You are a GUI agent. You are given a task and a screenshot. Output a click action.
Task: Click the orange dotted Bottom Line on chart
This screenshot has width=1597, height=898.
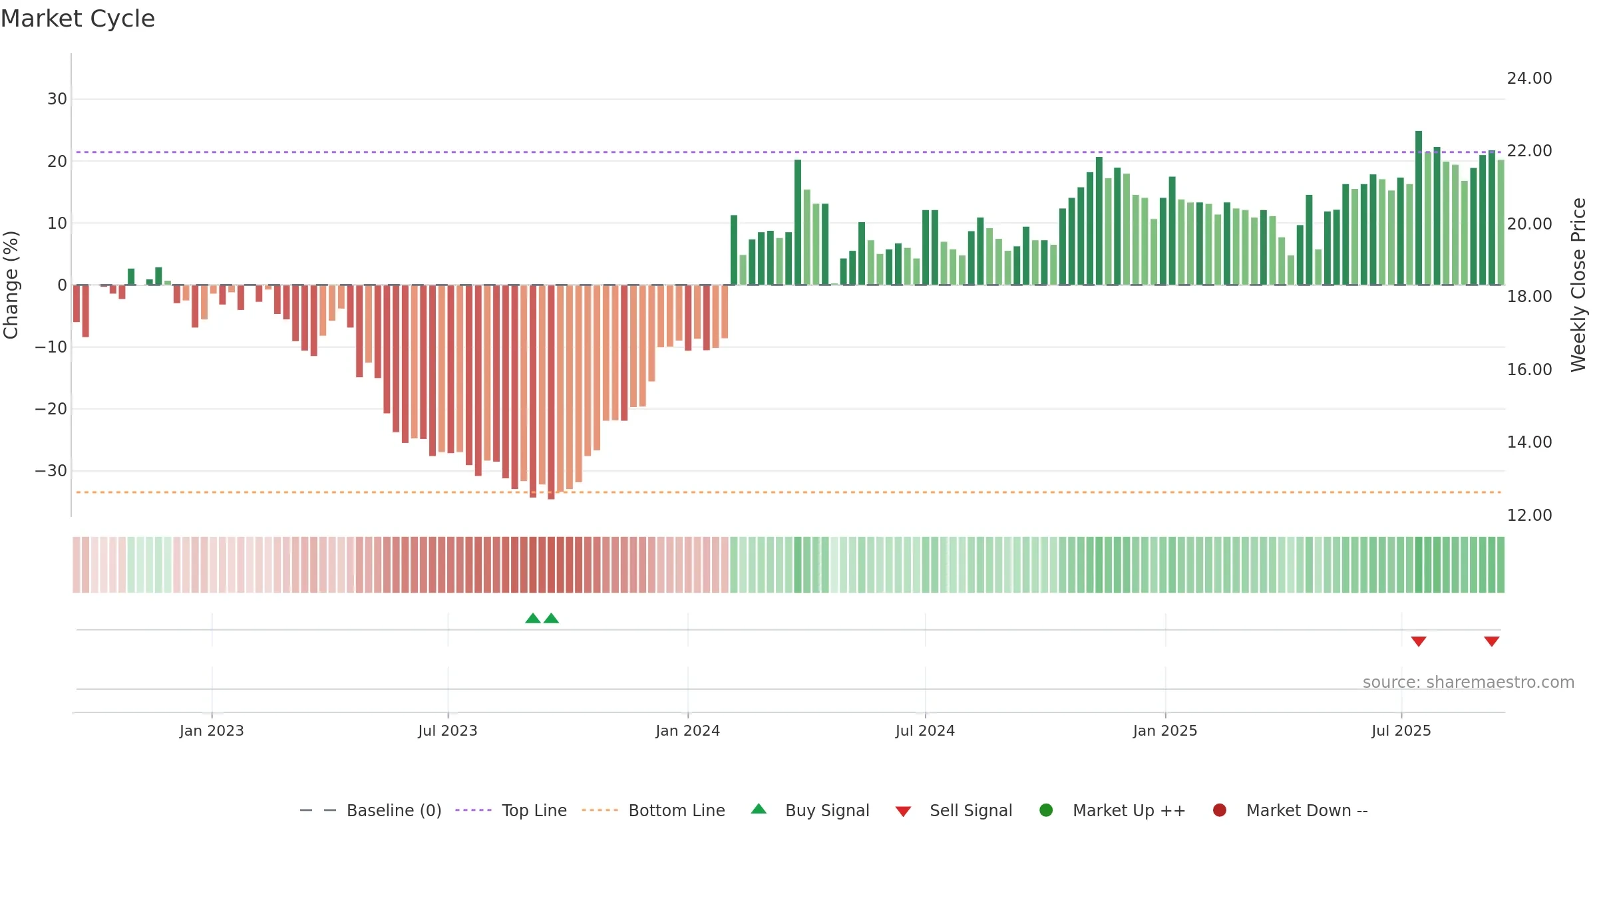[789, 492]
